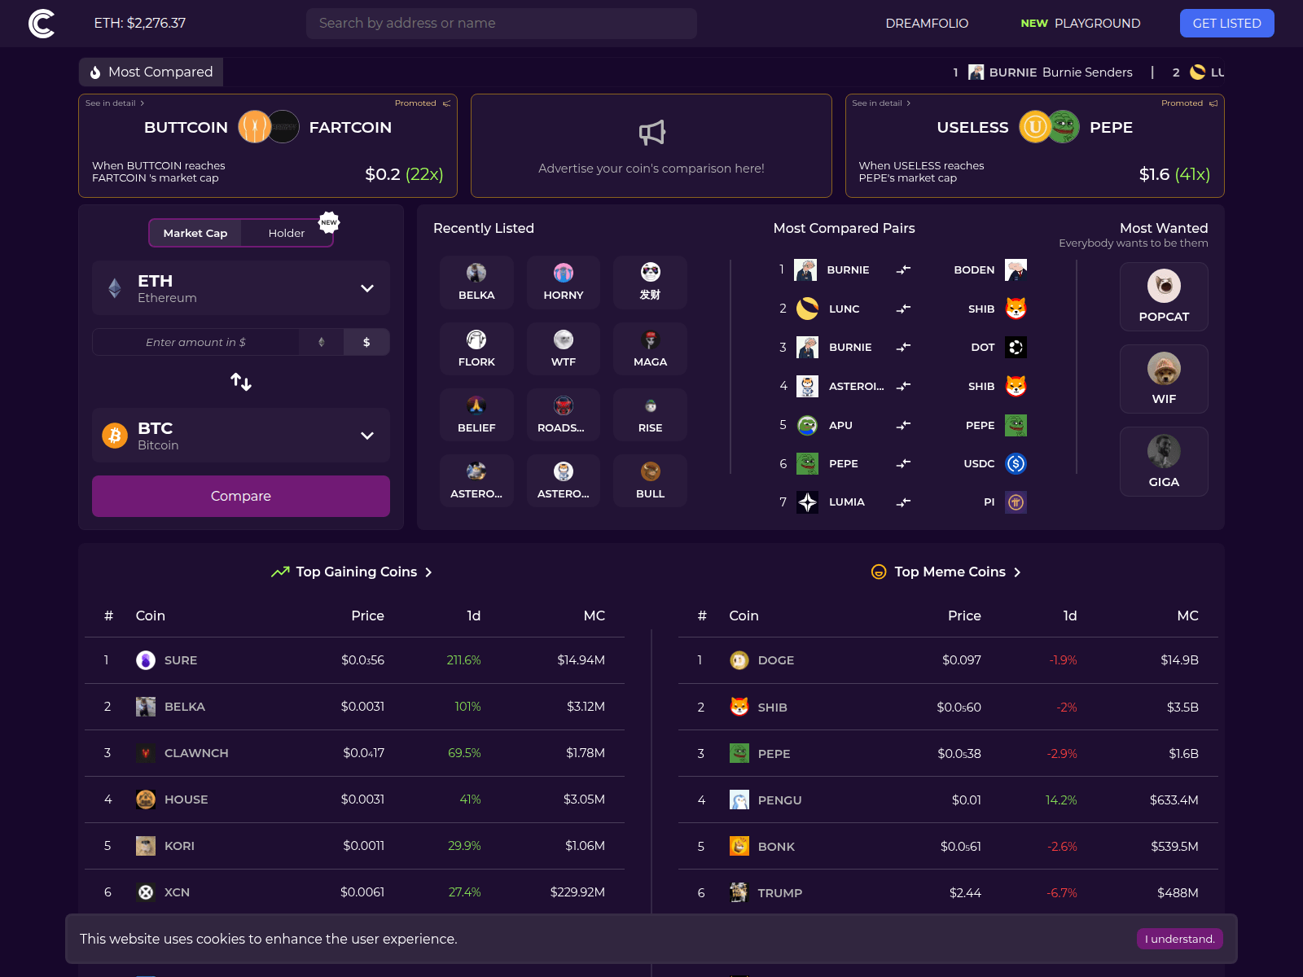Switch to Market Cap mode
This screenshot has height=977, width=1303.
coord(195,233)
